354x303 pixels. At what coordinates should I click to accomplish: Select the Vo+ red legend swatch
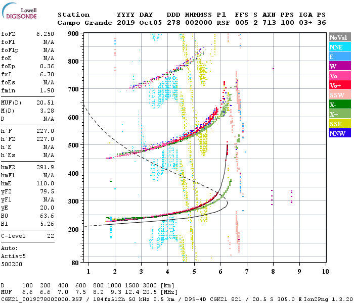point(340,85)
